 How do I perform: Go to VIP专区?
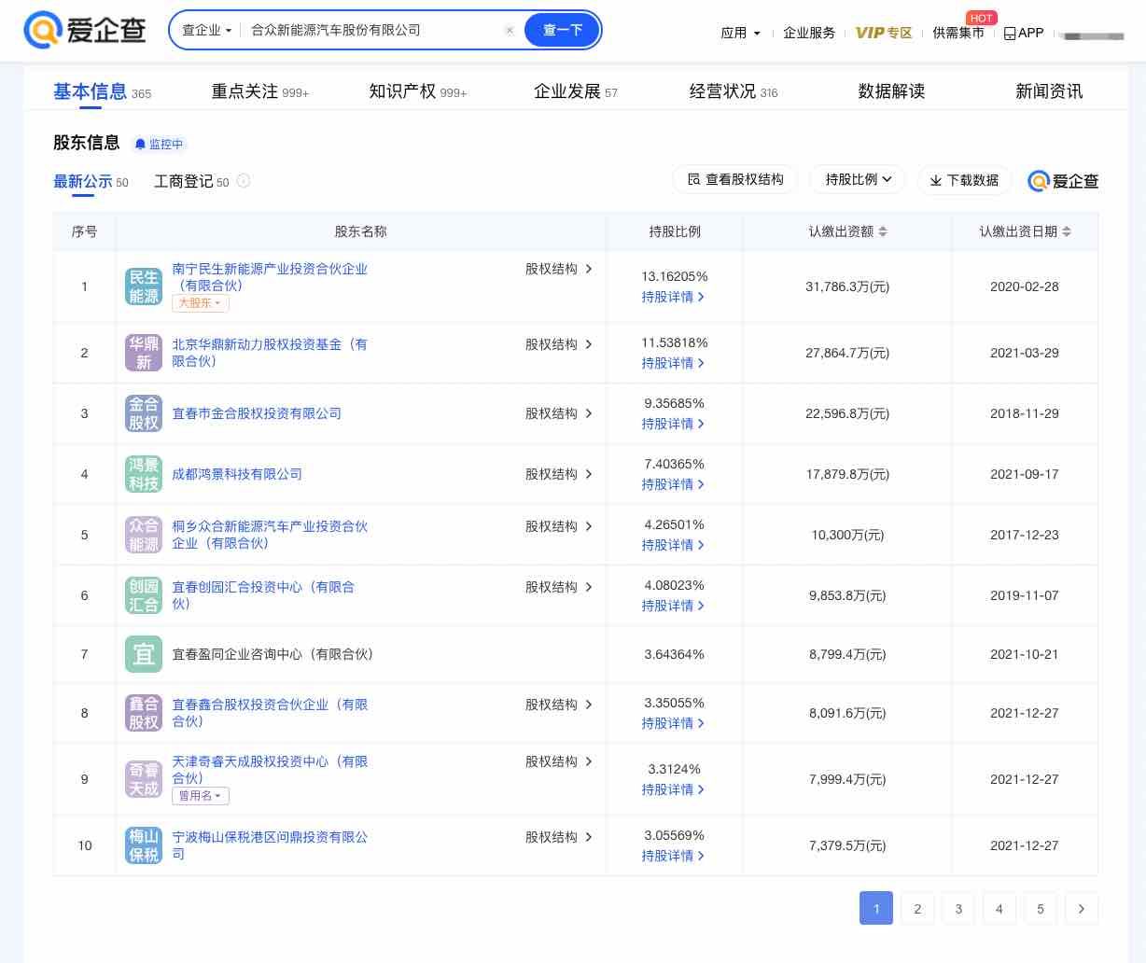click(x=884, y=33)
